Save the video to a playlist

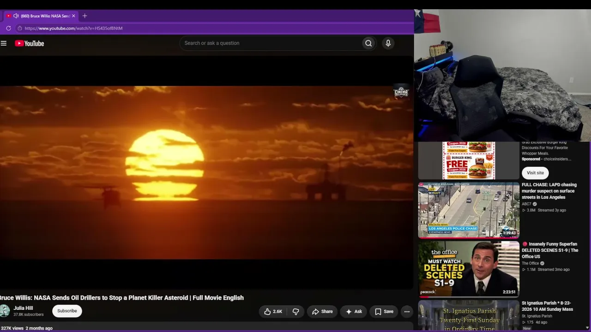click(384, 312)
